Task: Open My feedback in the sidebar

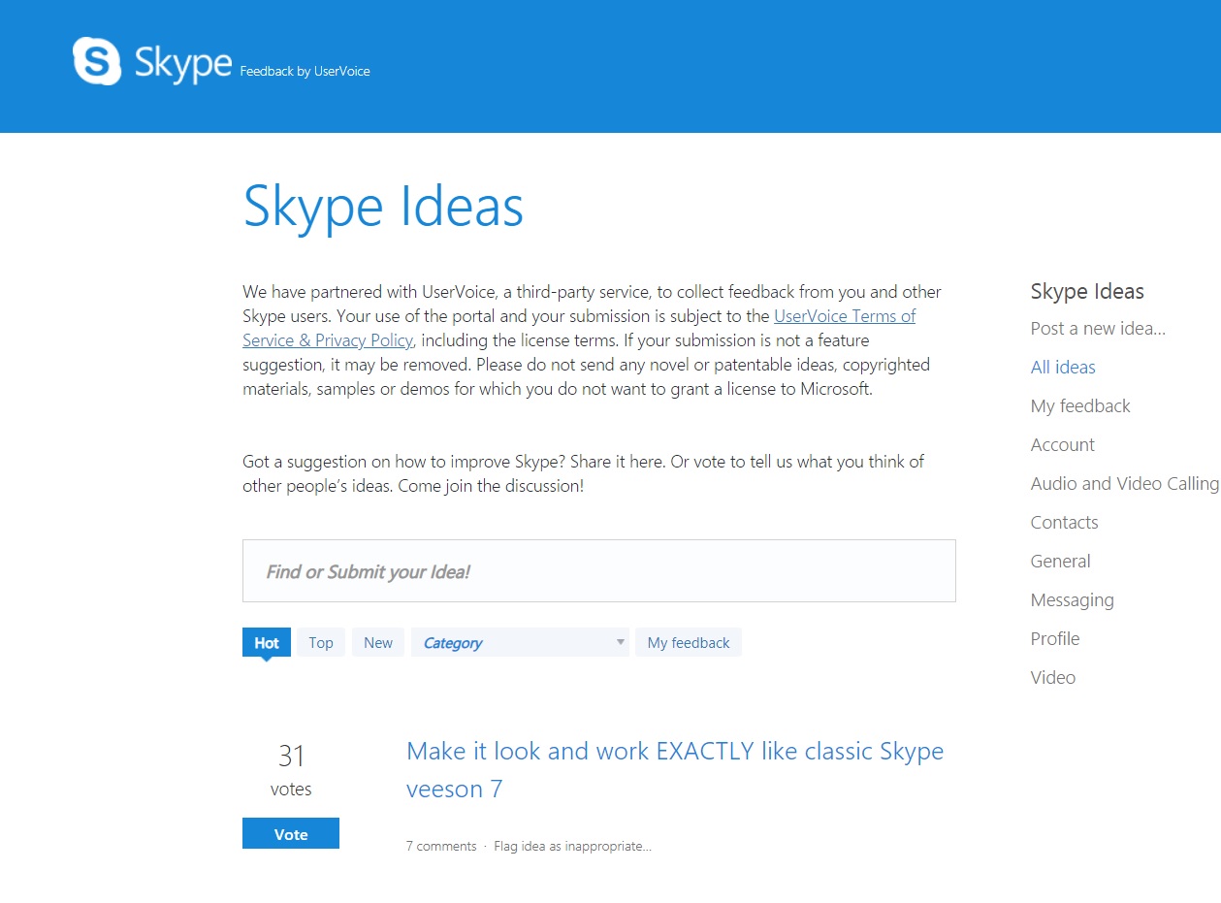Action: tap(1080, 405)
